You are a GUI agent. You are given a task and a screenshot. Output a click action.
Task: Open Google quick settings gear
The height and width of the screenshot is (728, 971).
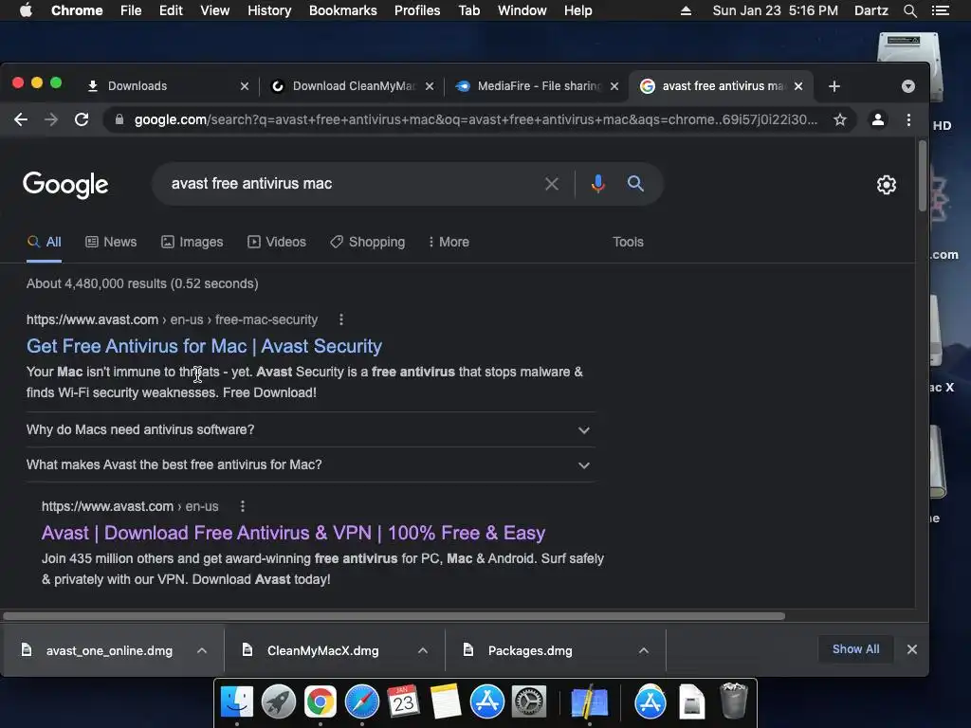click(887, 185)
